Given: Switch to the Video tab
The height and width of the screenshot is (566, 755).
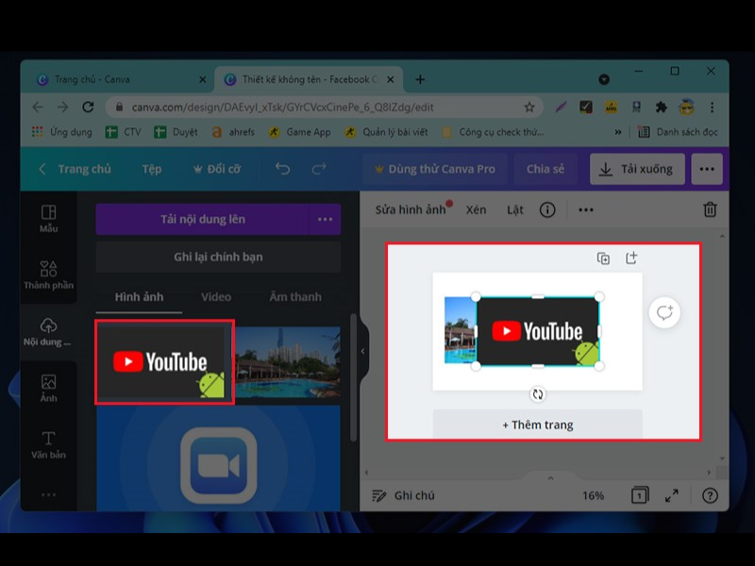Looking at the screenshot, I should 216,296.
